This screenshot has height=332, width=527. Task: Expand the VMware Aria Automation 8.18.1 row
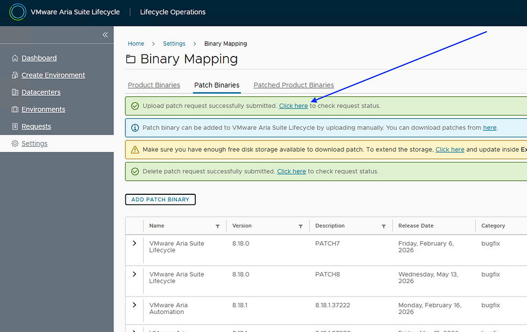[134, 305]
